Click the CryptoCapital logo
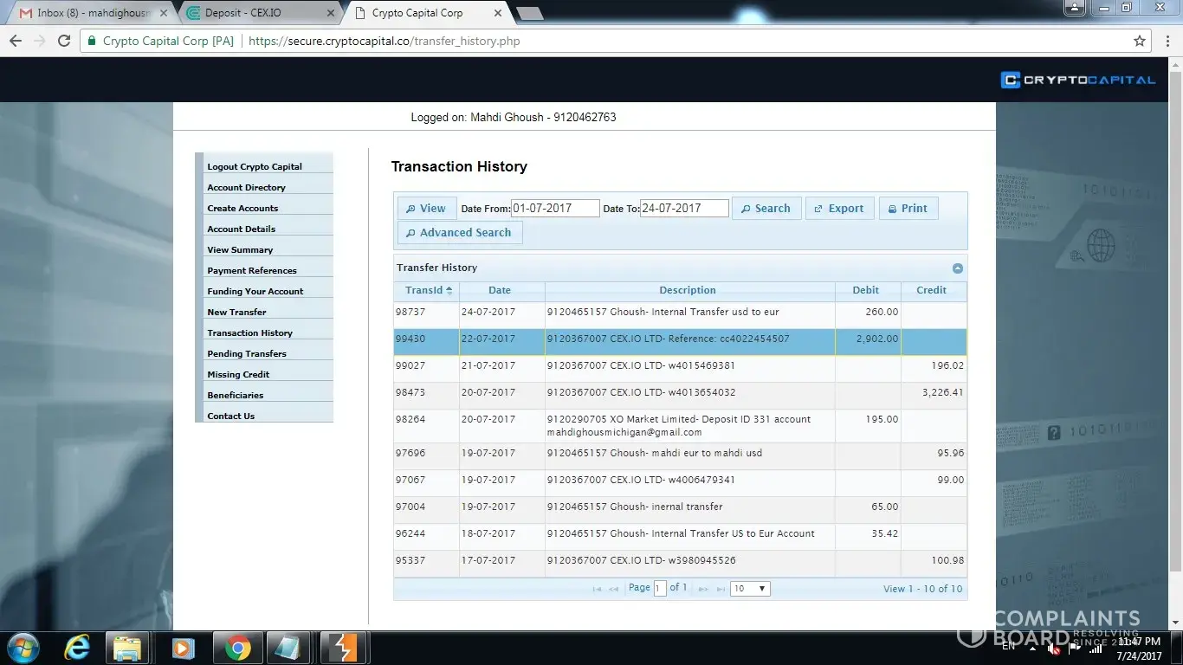This screenshot has width=1183, height=665. tap(1078, 80)
